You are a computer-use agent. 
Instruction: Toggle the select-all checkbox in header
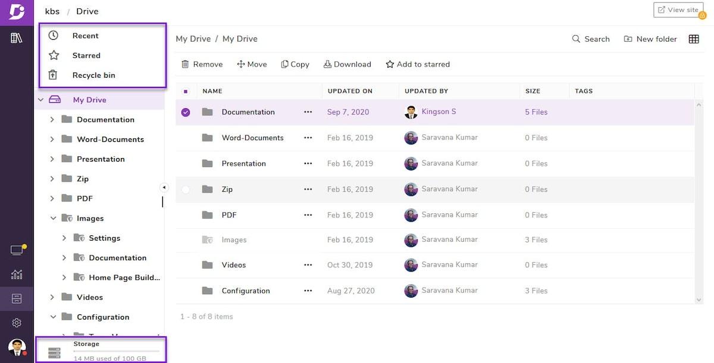click(186, 91)
